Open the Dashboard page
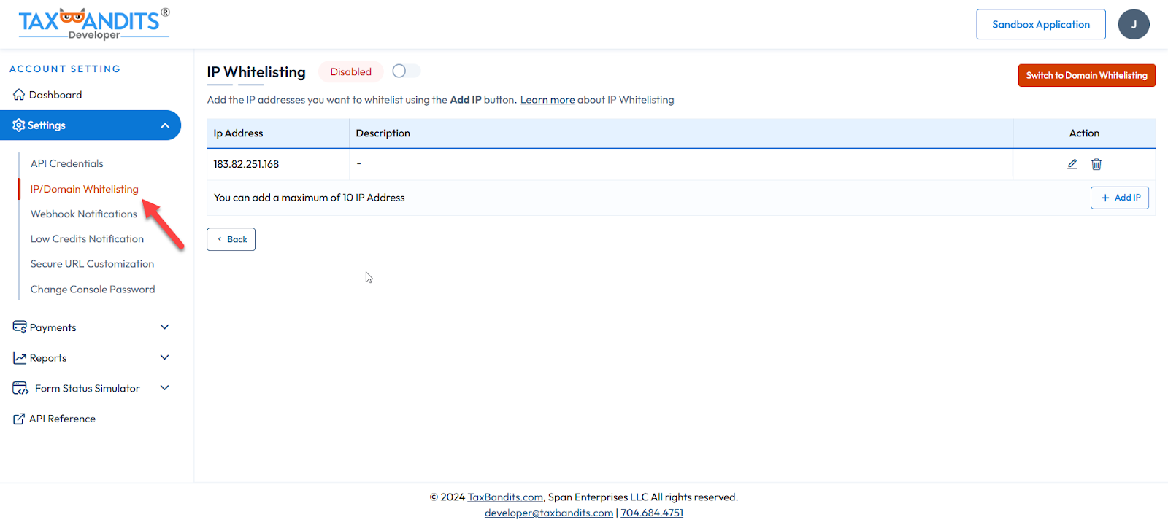The height and width of the screenshot is (528, 1168). click(55, 95)
